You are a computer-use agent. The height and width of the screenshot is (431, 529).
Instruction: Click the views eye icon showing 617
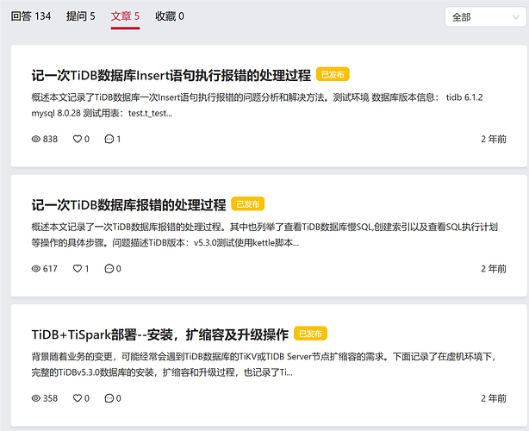[x=36, y=269]
